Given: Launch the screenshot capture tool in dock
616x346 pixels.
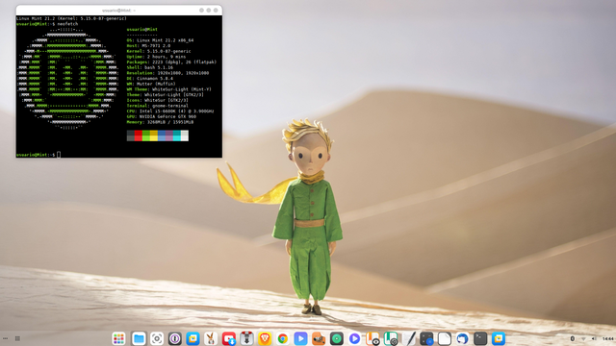Looking at the screenshot, I should [157, 338].
